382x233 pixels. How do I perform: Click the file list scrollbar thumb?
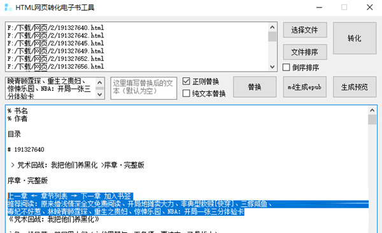pyautogui.click(x=272, y=37)
